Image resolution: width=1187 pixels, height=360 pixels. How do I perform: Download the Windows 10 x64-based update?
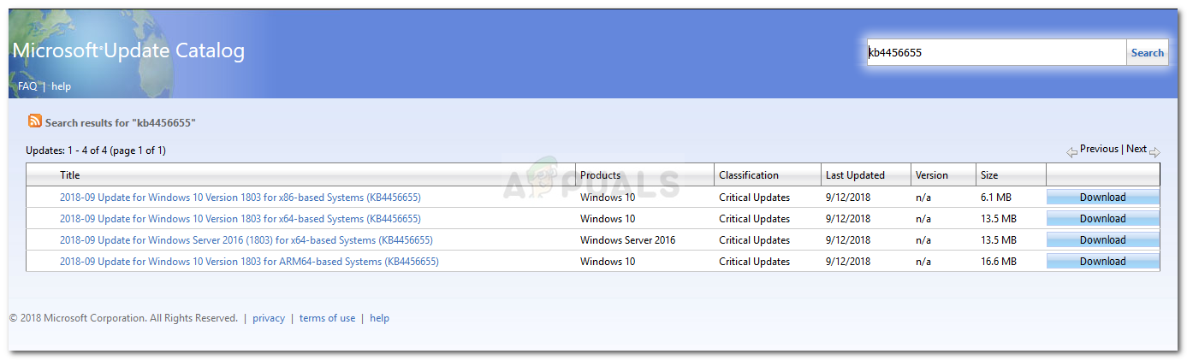pyautogui.click(x=1102, y=219)
